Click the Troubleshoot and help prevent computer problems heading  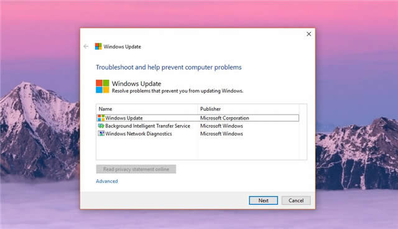tap(169, 67)
